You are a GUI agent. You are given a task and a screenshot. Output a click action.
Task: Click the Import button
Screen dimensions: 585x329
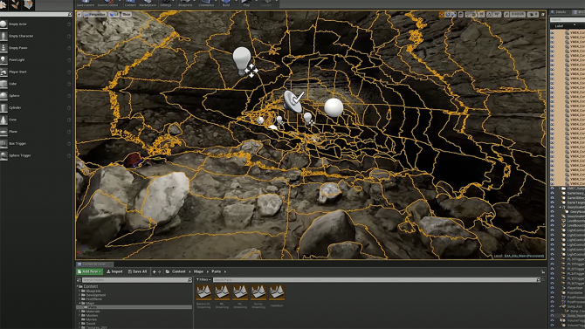(x=114, y=272)
